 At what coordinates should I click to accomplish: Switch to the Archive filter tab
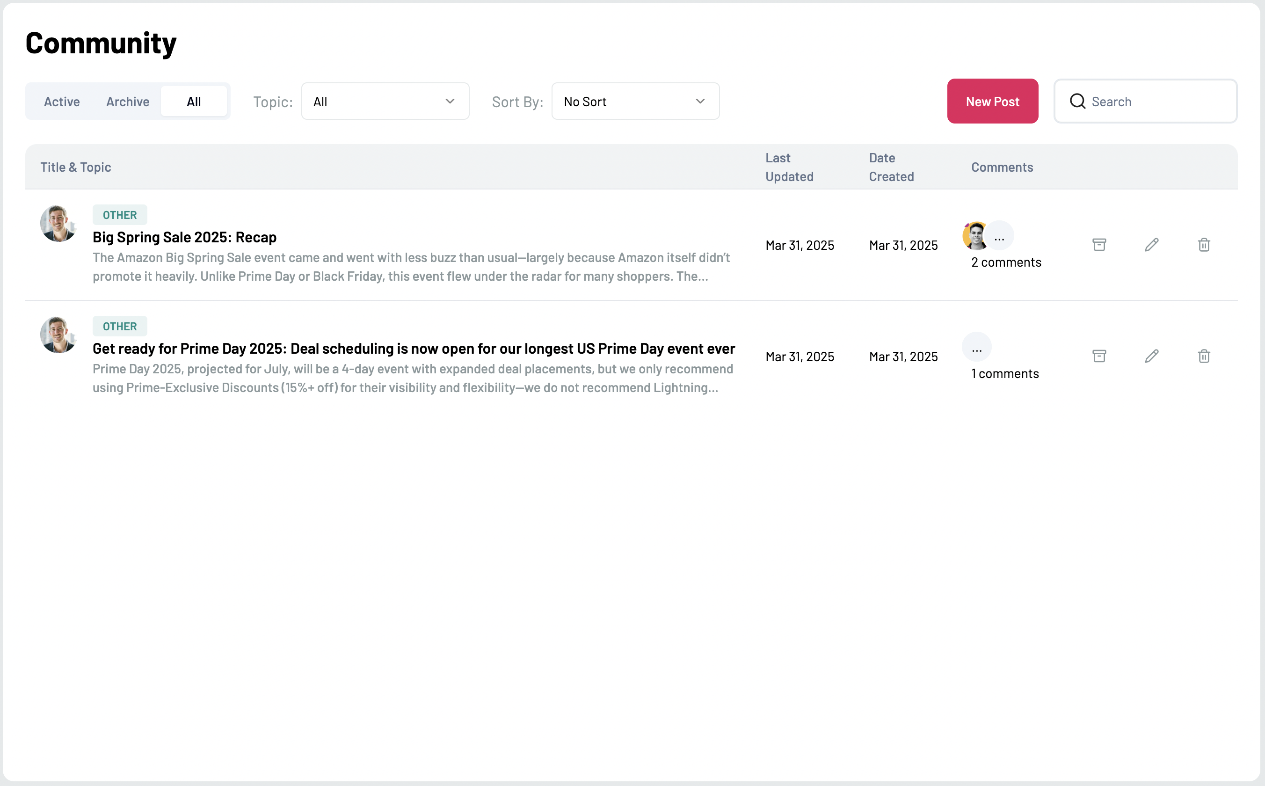click(x=128, y=102)
